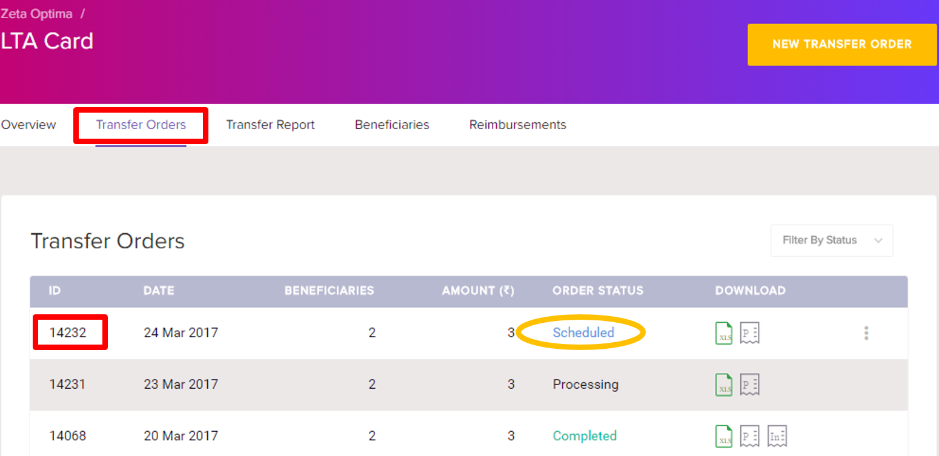Select order ID 14232

[68, 332]
